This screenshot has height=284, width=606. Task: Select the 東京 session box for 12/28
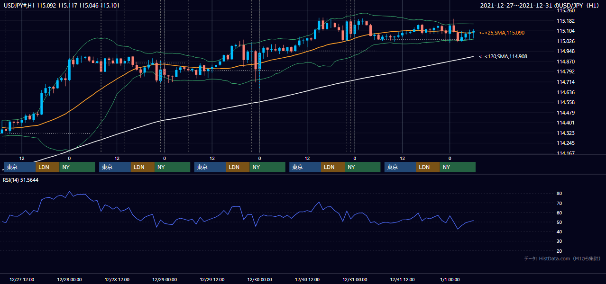[115, 167]
